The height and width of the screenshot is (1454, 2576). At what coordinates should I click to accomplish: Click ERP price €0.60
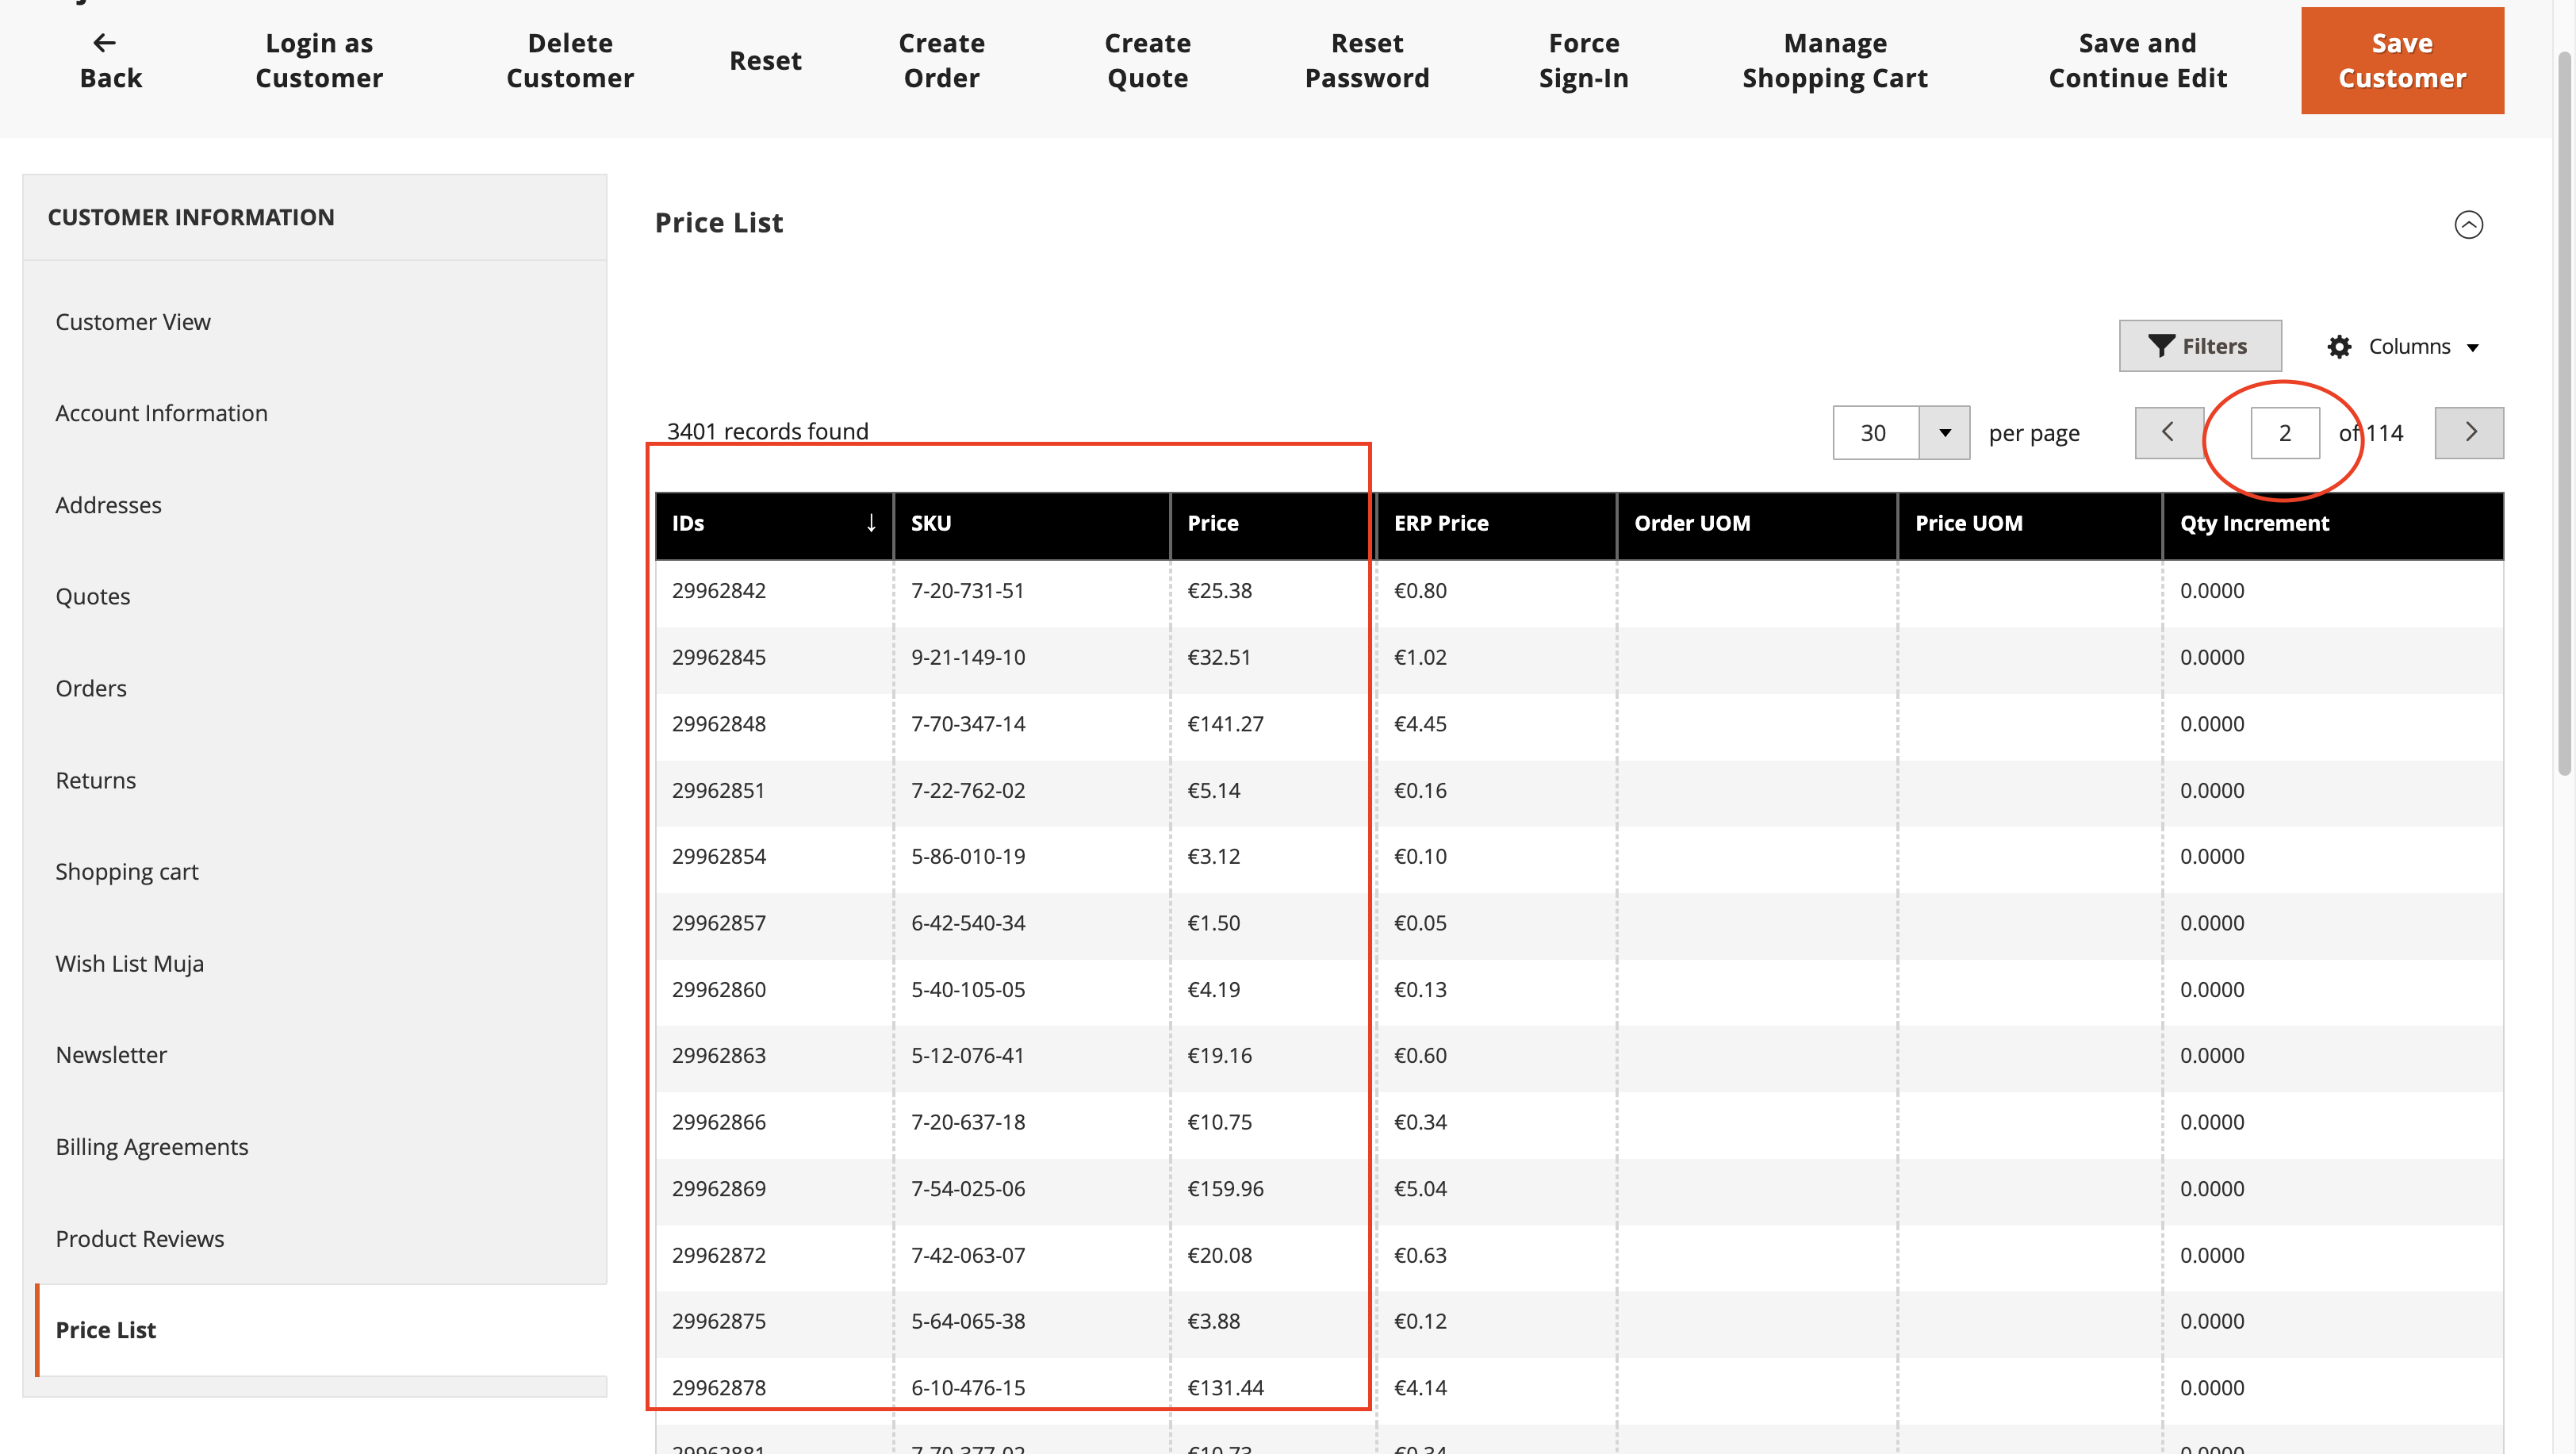tap(1420, 1055)
